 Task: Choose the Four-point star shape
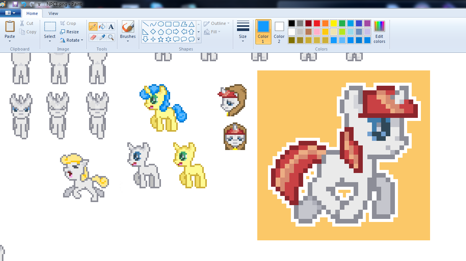coord(153,39)
